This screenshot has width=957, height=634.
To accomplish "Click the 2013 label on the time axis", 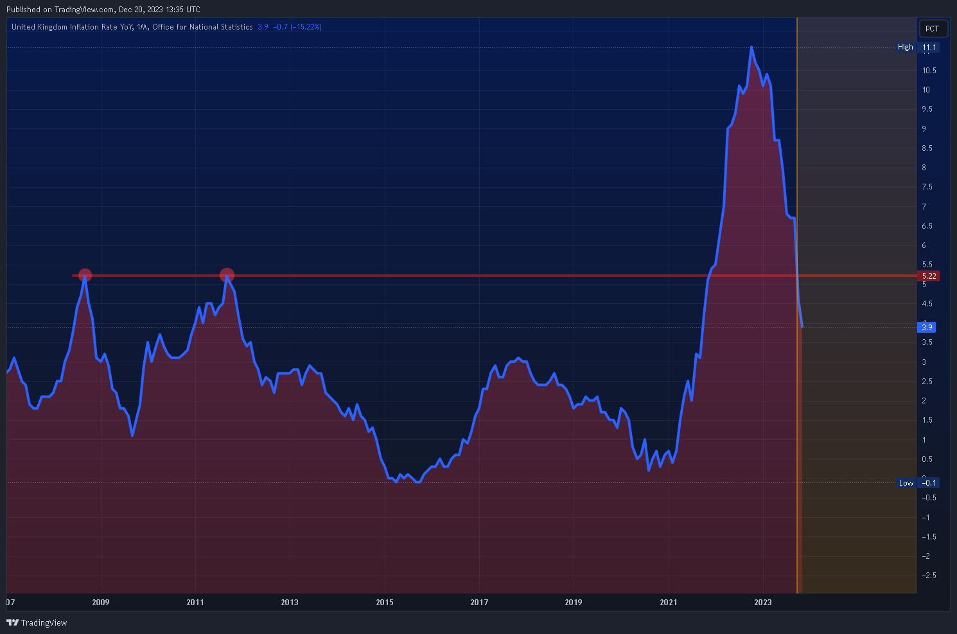I will (290, 603).
